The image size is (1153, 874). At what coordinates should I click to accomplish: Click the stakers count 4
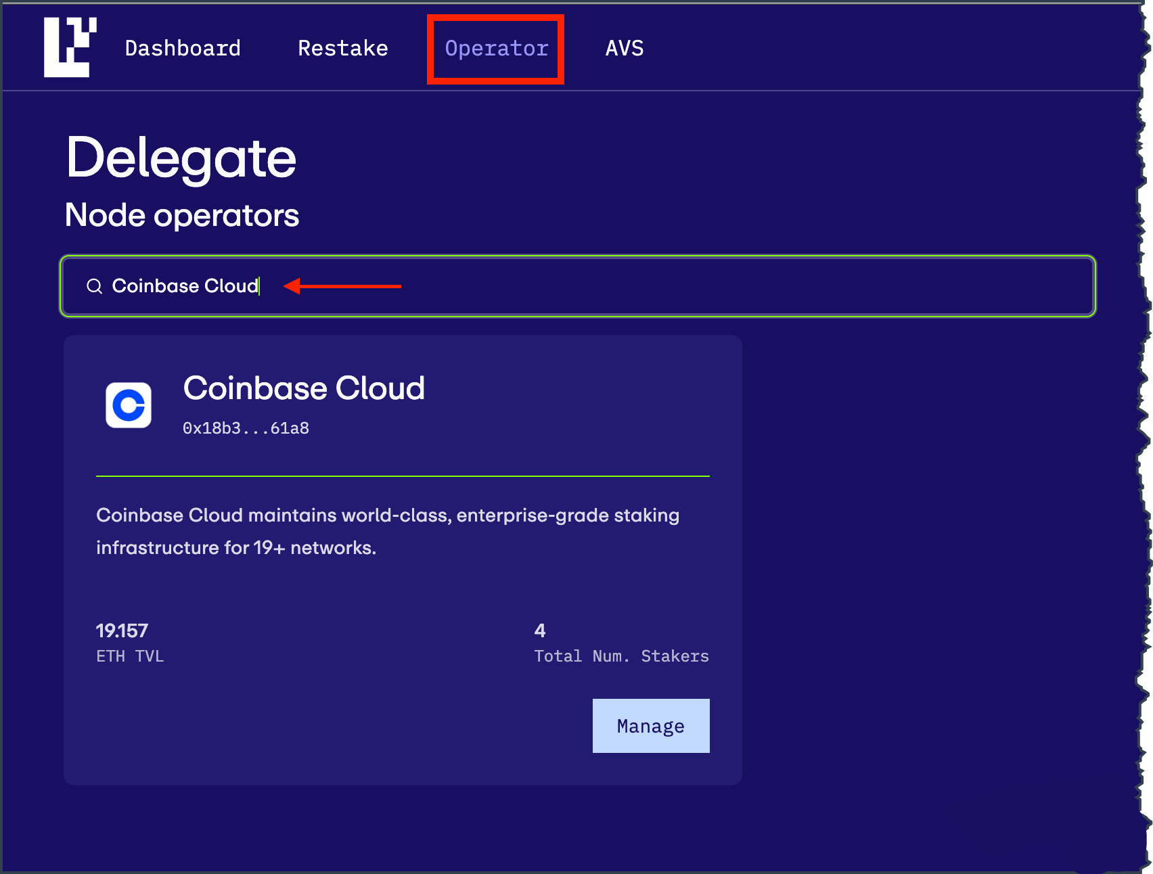coord(540,630)
